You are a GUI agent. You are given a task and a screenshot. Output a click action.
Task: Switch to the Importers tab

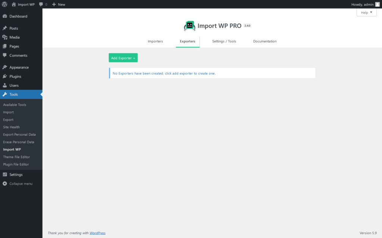pos(155,41)
